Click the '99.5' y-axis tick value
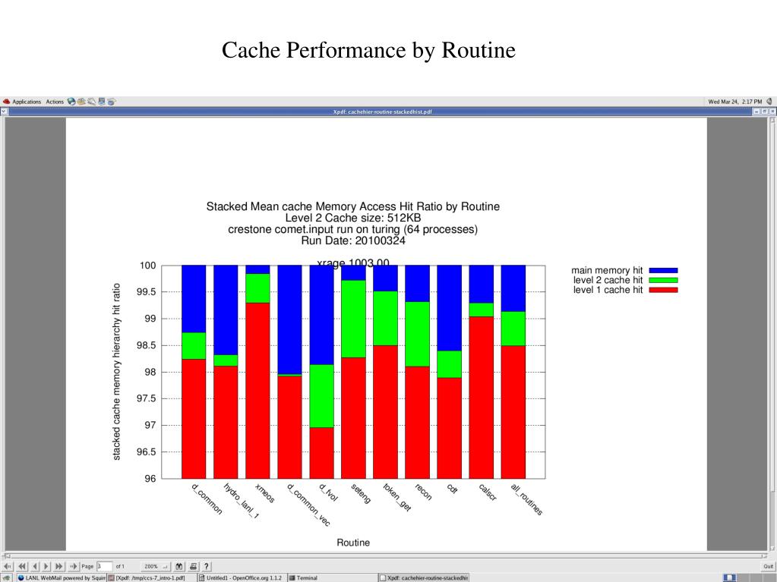Screen dimensions: 777x582 pos(146,292)
